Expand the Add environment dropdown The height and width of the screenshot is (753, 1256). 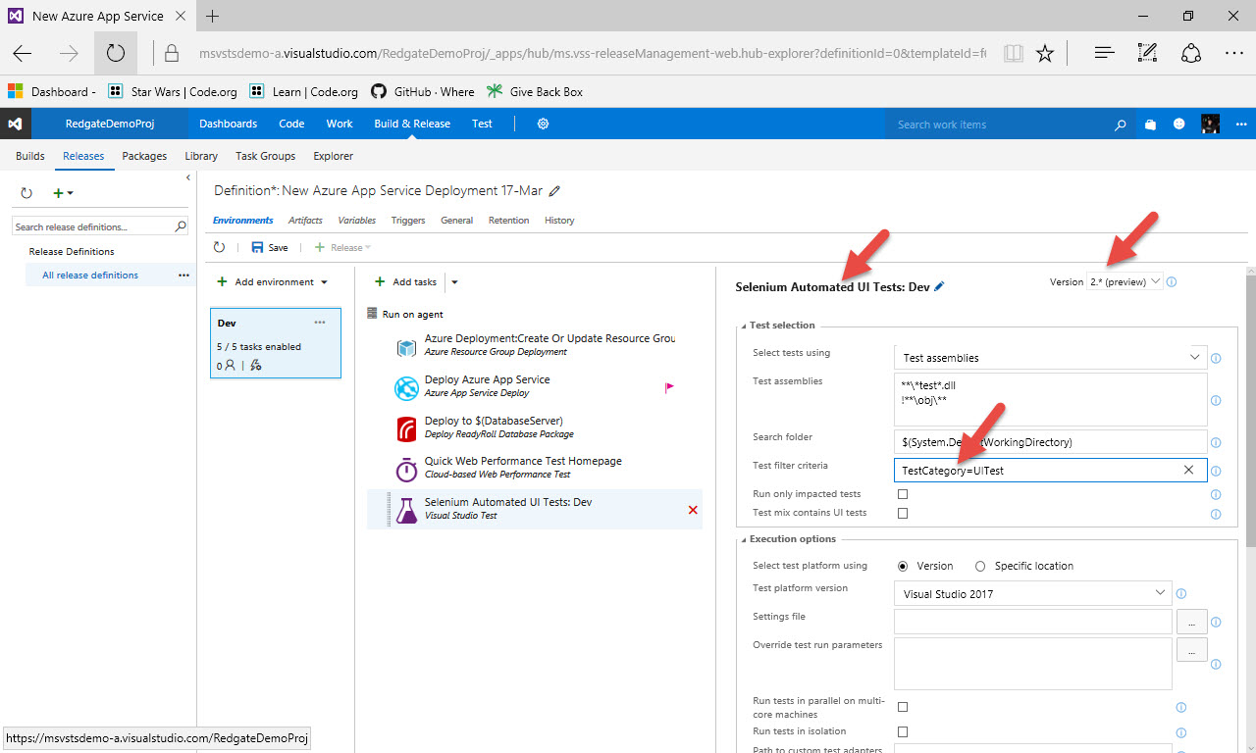[324, 282]
